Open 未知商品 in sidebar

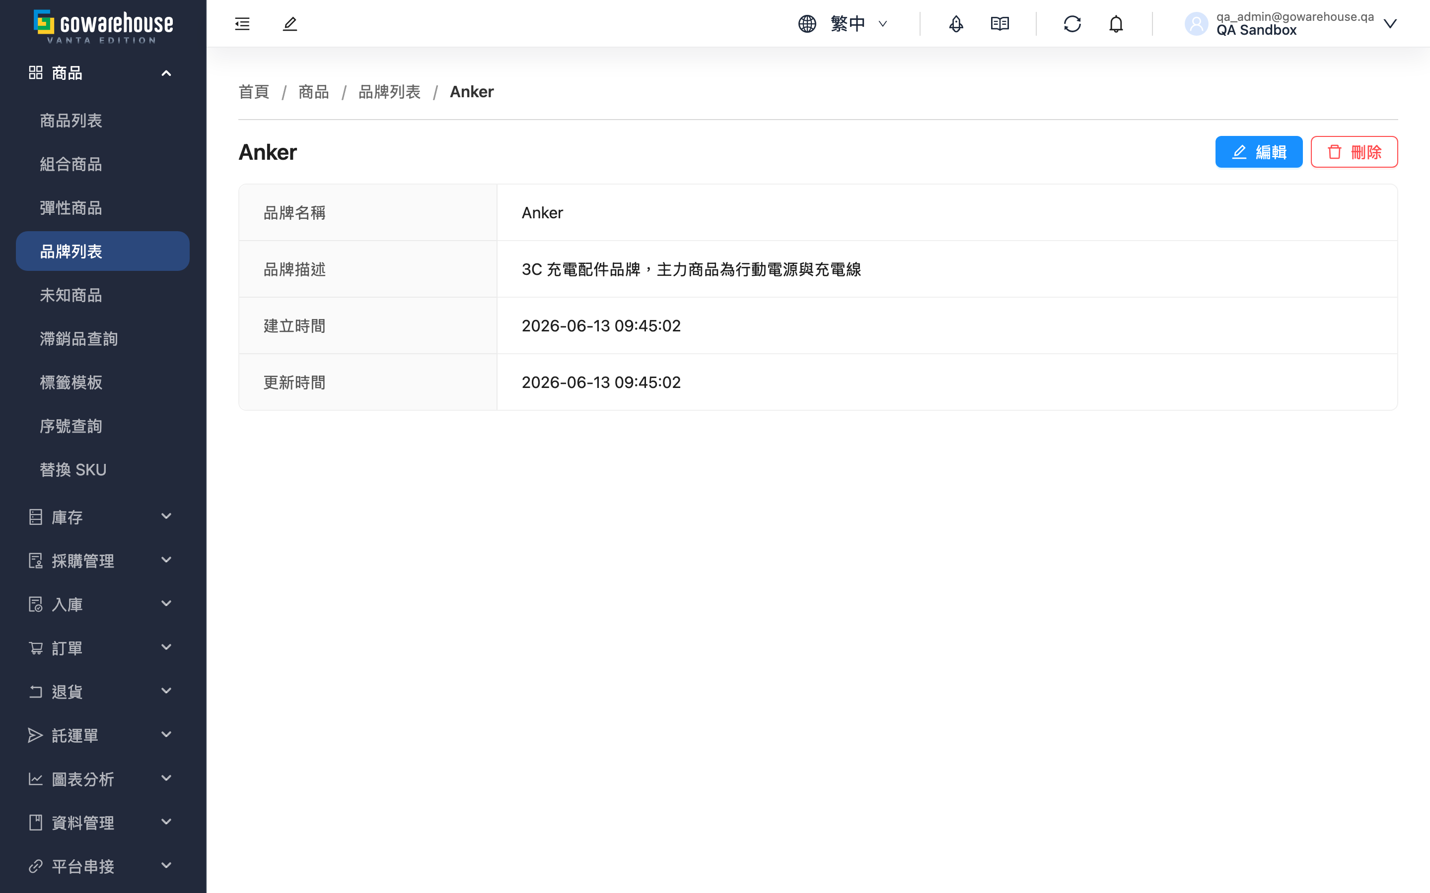(x=103, y=295)
